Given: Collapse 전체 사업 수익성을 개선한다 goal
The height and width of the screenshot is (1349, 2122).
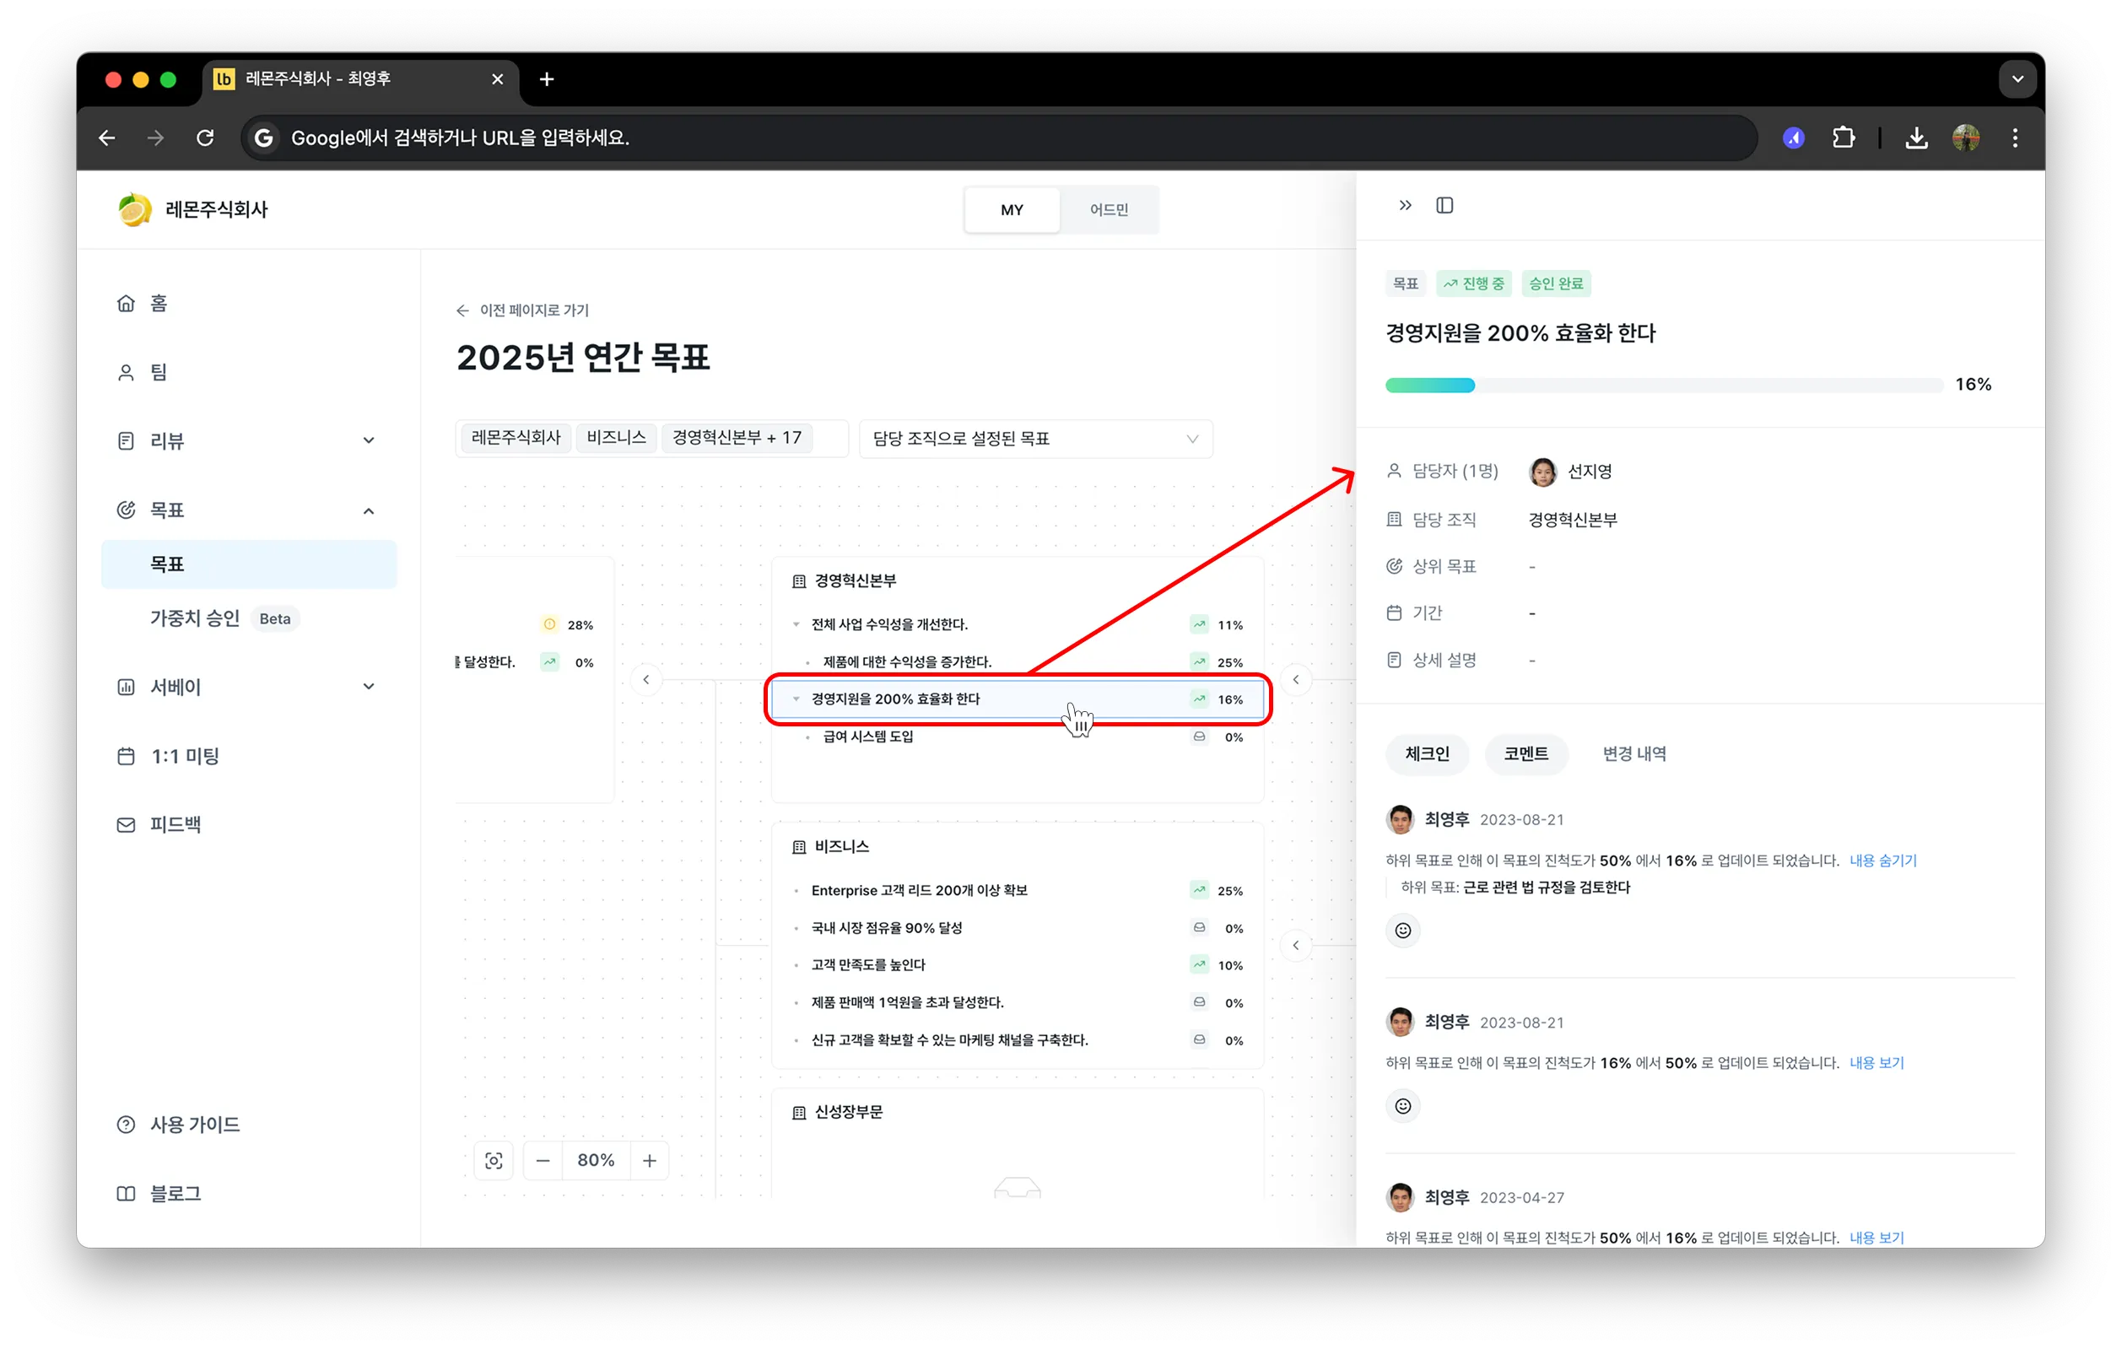Looking at the screenshot, I should coord(796,624).
